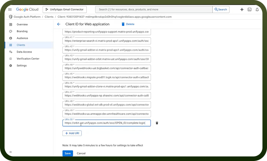
Task: Click into URIs 50 orbit.uat field
Action: click(106, 123)
